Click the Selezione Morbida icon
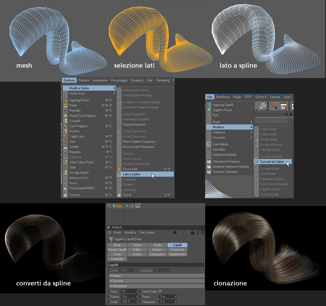Viewport: 326px width, 306px height. [x=209, y=155]
